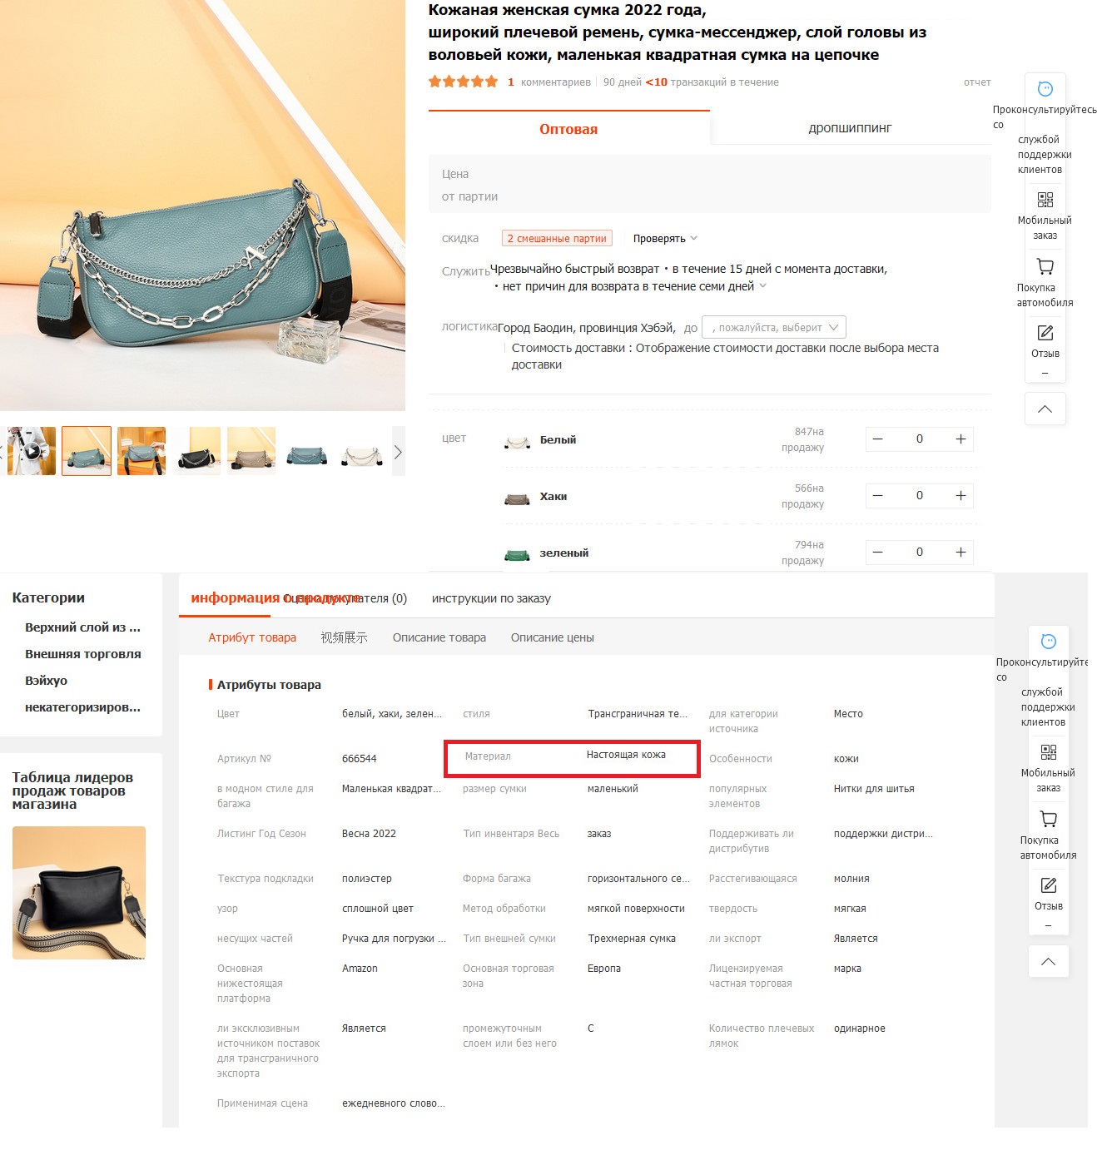
Task: Open upper mobile order QR code icon
Action: click(x=1045, y=200)
